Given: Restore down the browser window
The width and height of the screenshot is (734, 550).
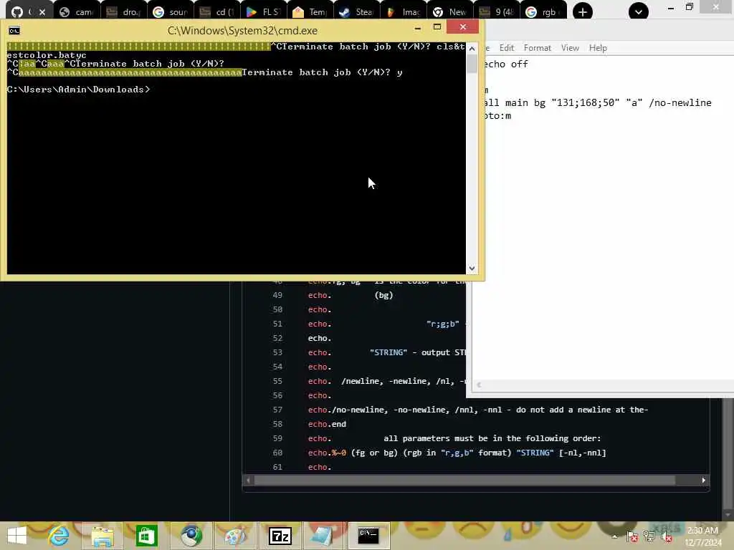Looking at the screenshot, I should pos(689,7).
